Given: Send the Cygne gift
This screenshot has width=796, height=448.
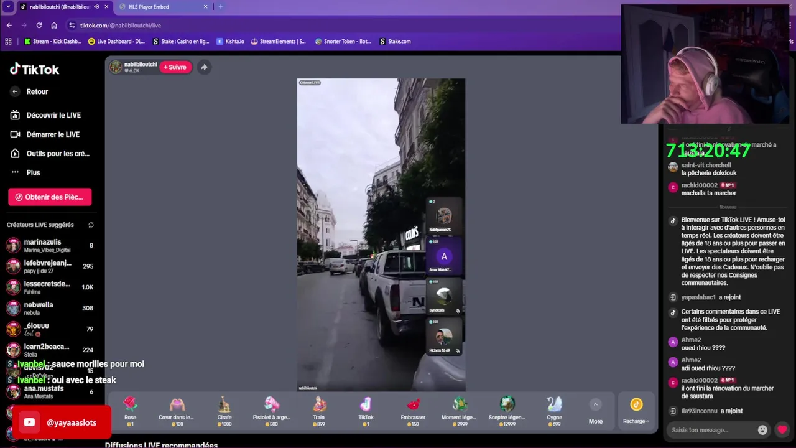Looking at the screenshot, I should [x=554, y=411].
